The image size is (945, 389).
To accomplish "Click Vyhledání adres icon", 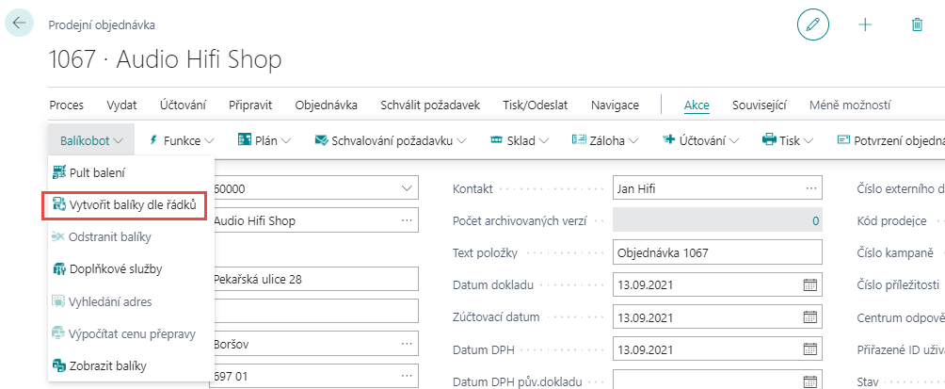I will [x=58, y=301].
